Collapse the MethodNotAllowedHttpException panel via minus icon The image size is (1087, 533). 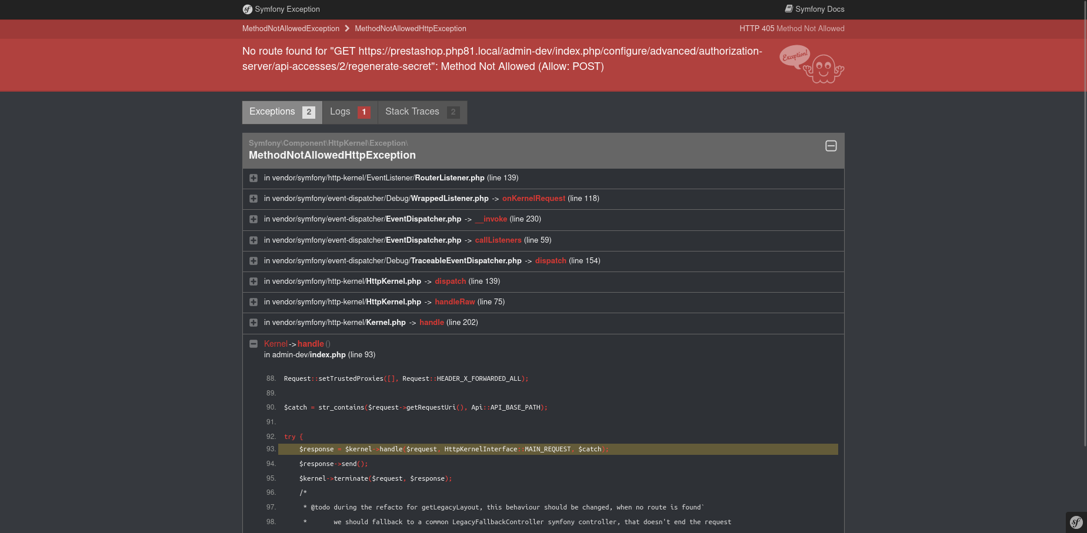pyautogui.click(x=831, y=146)
